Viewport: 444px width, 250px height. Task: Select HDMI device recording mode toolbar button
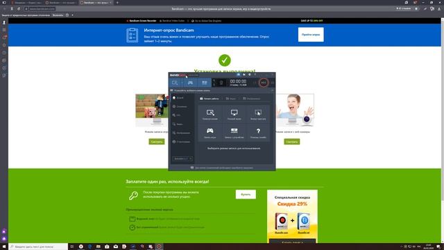tap(205, 83)
